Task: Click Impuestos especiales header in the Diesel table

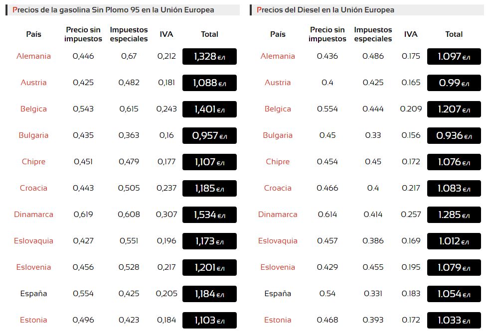Action: pos(373,34)
